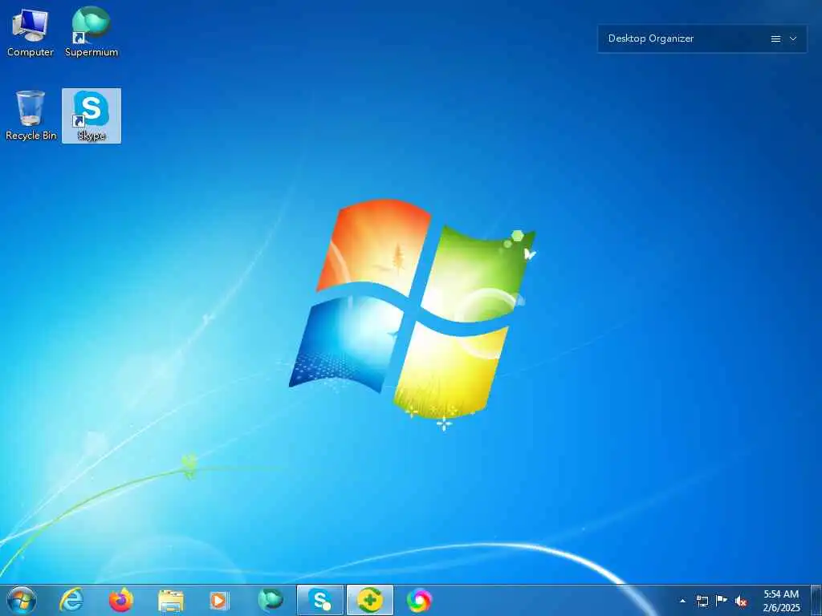Screen dimensions: 822x616
Task: Switch to Skype taskbar window
Action: tap(319, 600)
